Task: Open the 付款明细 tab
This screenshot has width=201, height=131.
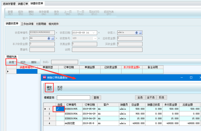Action: tap(41, 24)
